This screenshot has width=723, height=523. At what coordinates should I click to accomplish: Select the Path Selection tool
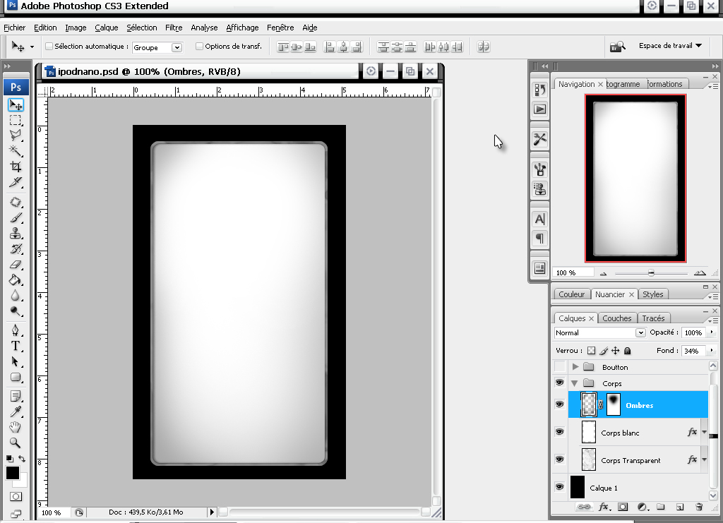pyautogui.click(x=16, y=361)
